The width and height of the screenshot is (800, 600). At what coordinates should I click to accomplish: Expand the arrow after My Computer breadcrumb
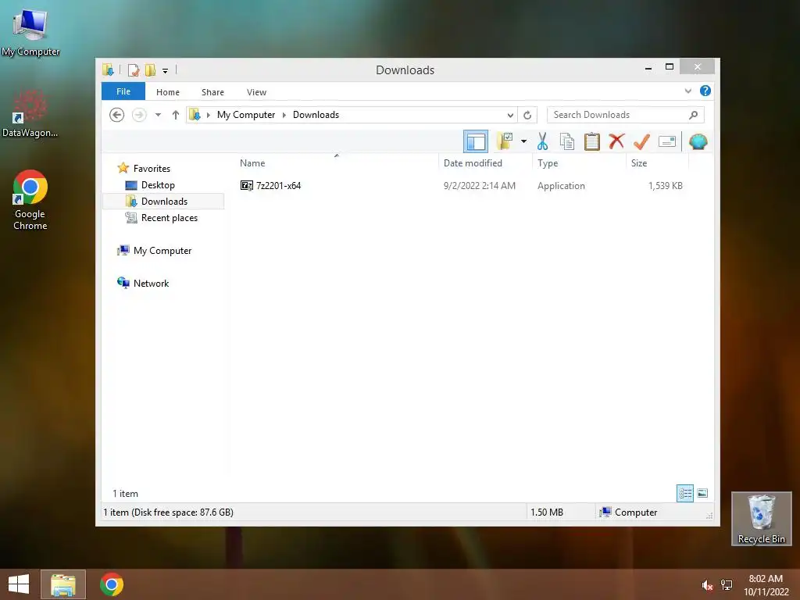(284, 115)
